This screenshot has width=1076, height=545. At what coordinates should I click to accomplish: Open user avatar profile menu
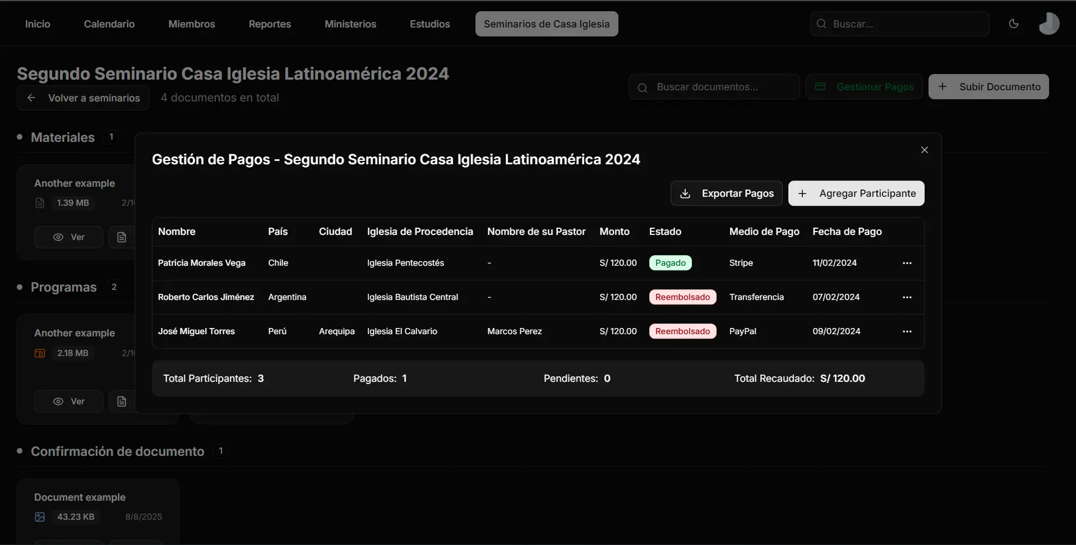(x=1049, y=24)
